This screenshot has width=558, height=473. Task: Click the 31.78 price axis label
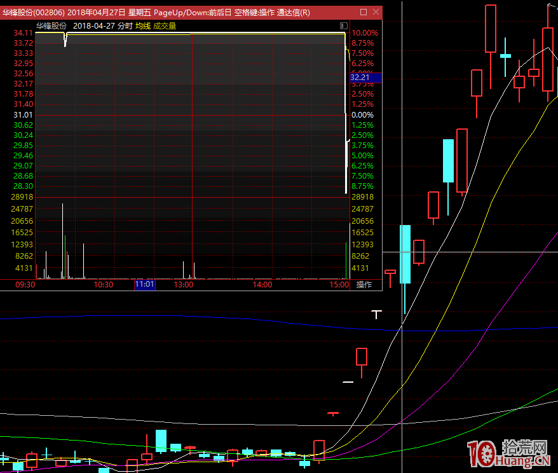pyautogui.click(x=23, y=94)
